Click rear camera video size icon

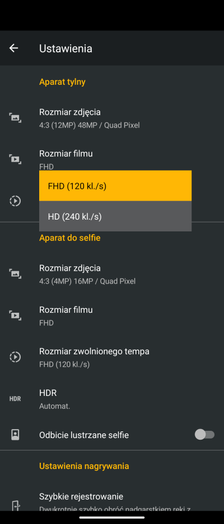tap(15, 160)
